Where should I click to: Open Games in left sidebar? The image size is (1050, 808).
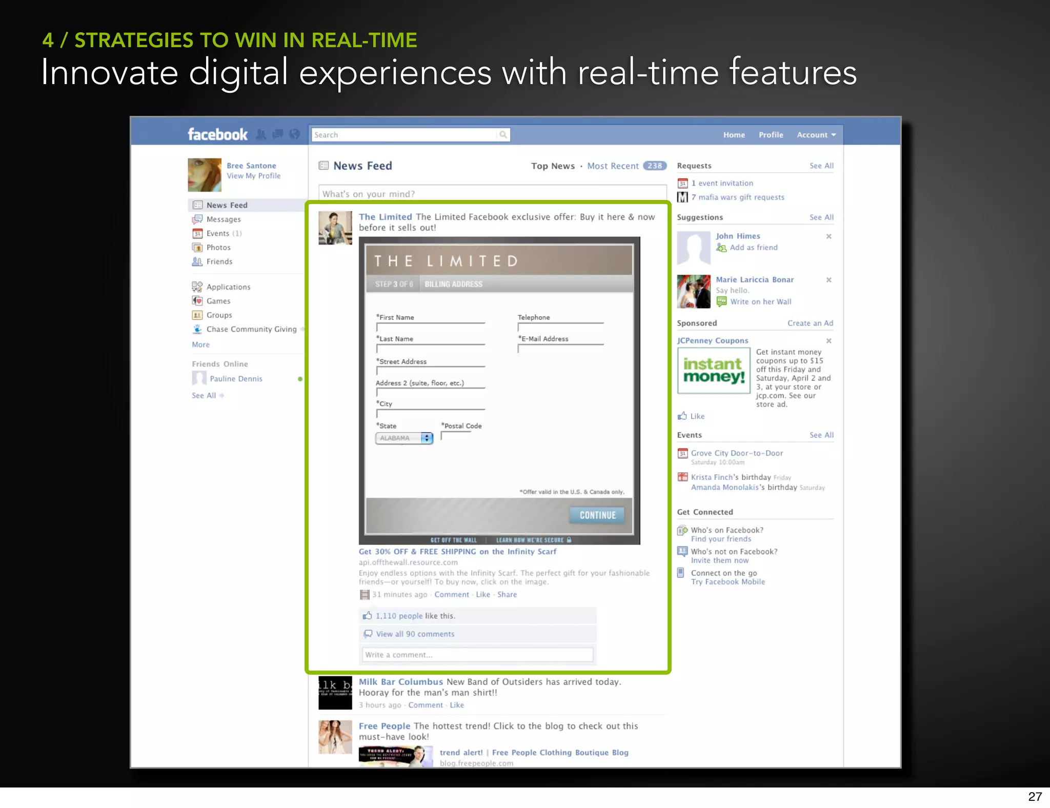pyautogui.click(x=218, y=301)
